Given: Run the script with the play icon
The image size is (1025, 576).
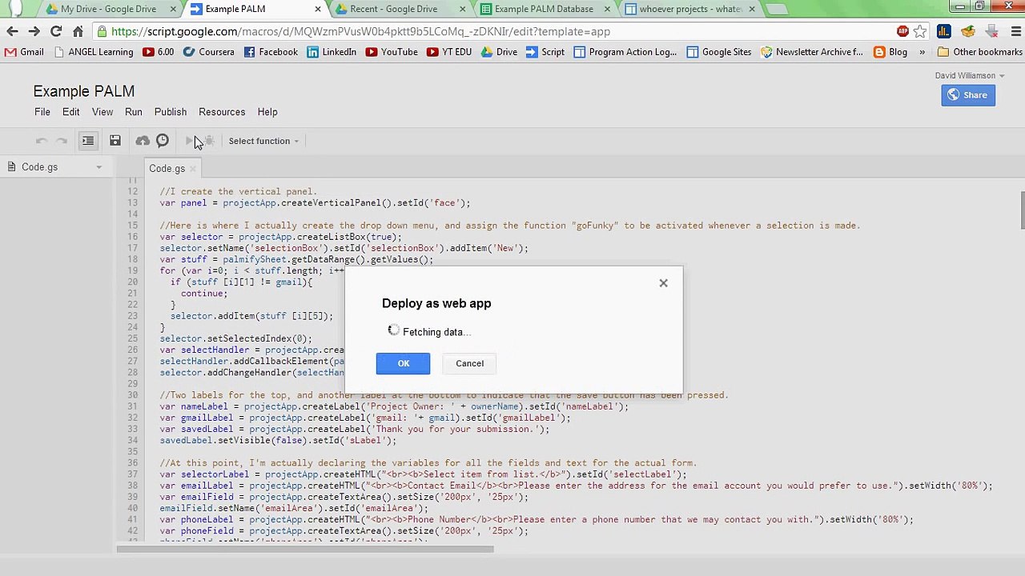Looking at the screenshot, I should (190, 141).
